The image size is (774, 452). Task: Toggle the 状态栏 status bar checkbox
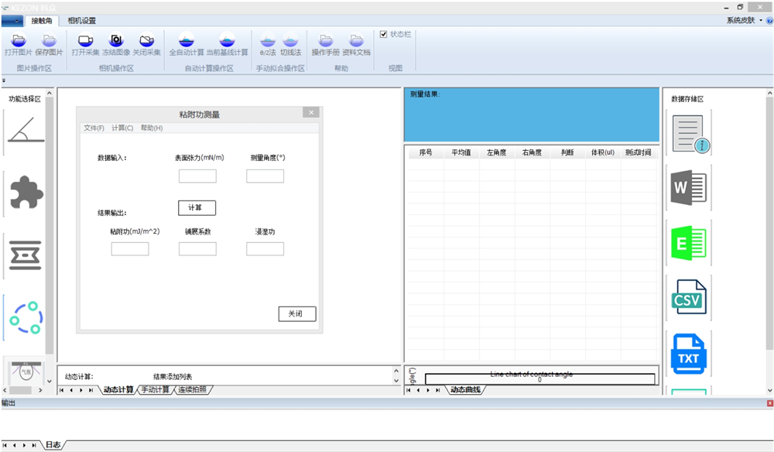coord(384,34)
